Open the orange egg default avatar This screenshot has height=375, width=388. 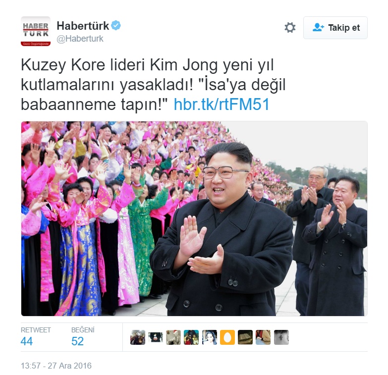(x=227, y=337)
